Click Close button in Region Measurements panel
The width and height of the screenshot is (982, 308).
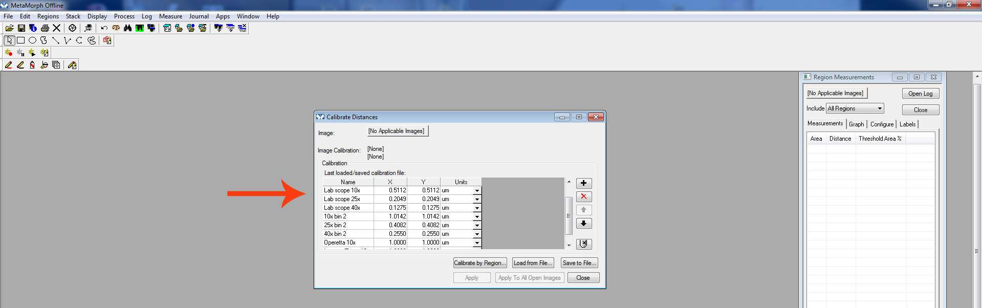(x=921, y=110)
